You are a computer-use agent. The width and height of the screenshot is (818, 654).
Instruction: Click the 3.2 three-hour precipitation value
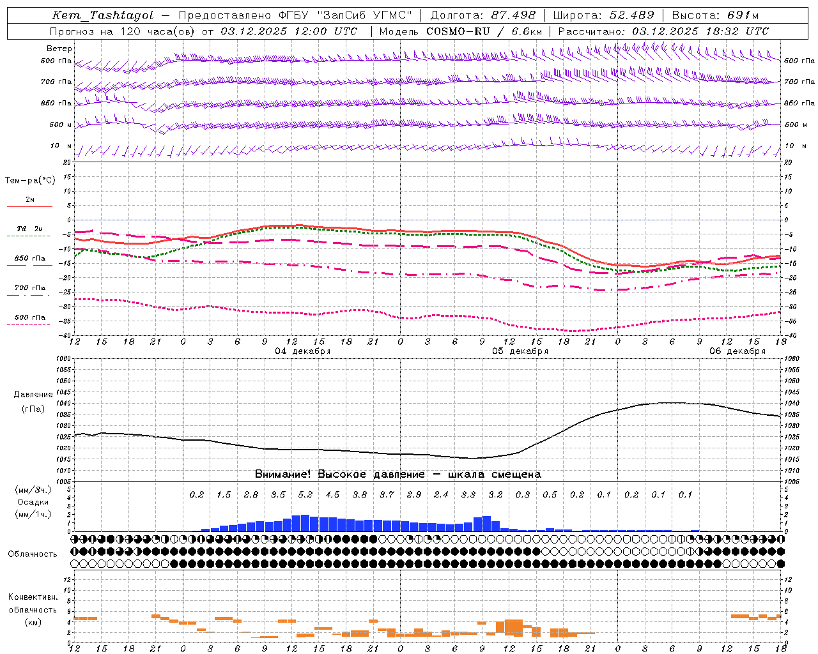click(x=495, y=494)
